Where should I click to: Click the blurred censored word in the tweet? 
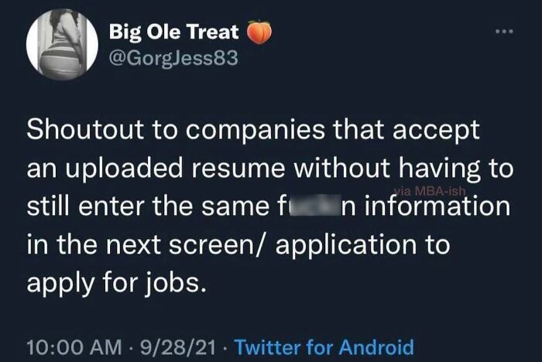tap(311, 205)
